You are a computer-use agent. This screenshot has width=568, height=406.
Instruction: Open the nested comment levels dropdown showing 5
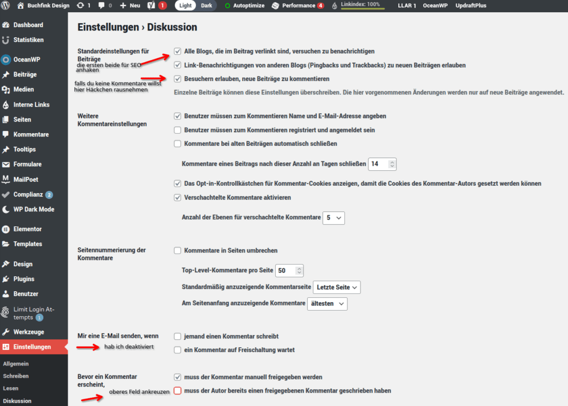[333, 218]
